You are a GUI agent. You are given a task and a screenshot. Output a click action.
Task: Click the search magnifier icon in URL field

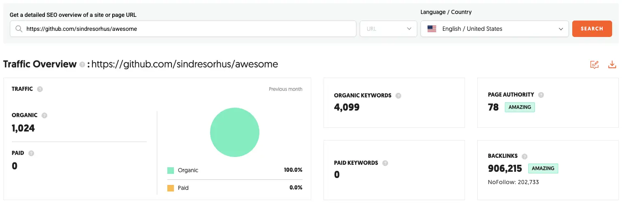pos(18,29)
